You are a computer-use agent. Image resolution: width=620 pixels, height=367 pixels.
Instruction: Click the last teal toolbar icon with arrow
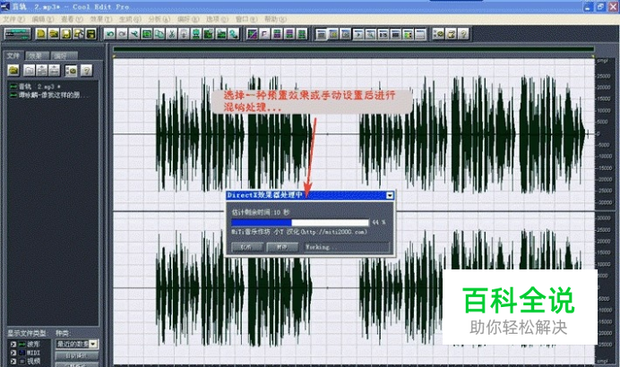tap(234, 34)
